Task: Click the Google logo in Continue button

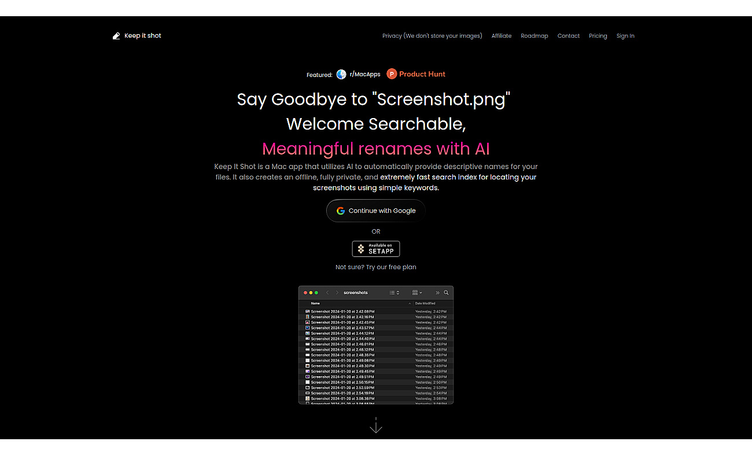Action: (x=341, y=211)
